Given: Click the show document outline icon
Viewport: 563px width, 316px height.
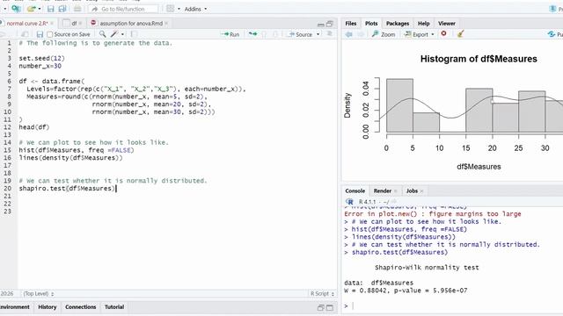Looking at the screenshot, I should (x=329, y=34).
